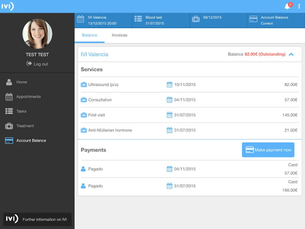Open the three-dot overflow menu

(x=299, y=6)
